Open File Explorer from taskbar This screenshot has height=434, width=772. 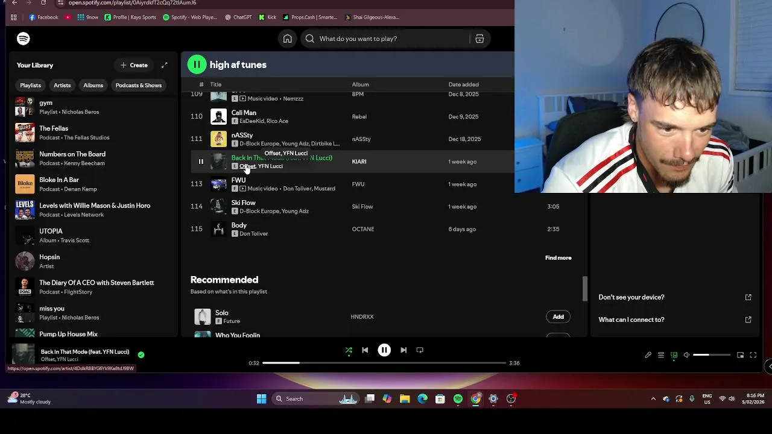click(x=405, y=399)
